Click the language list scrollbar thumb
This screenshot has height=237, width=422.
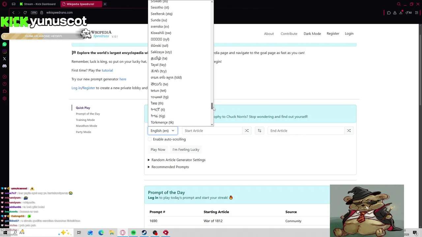(212, 106)
